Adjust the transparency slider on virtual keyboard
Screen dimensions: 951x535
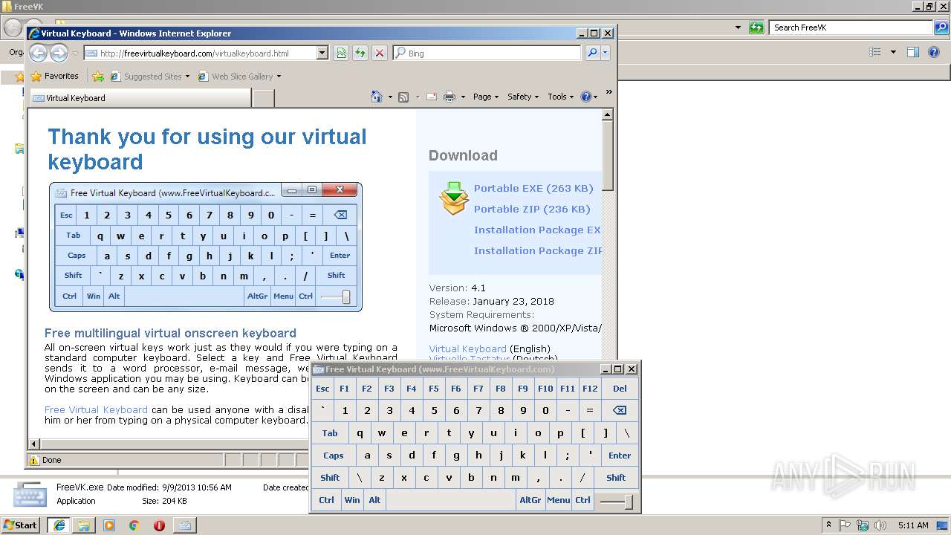(616, 502)
